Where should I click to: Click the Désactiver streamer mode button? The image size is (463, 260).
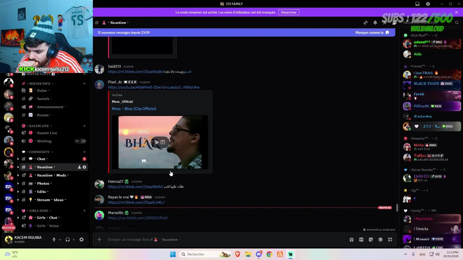coord(289,12)
